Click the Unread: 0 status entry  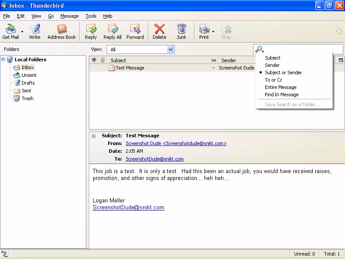(304, 254)
